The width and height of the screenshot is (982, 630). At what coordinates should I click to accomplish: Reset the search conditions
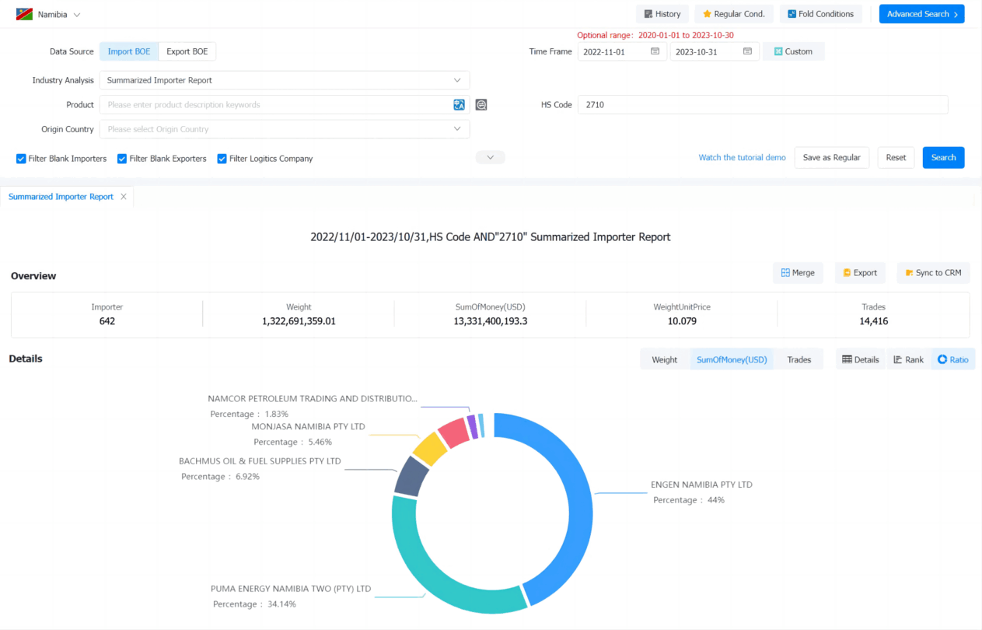coord(896,157)
